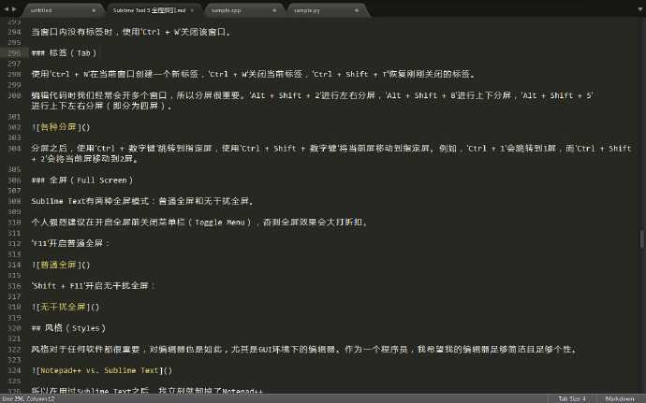Screen dimensions: 646x403
Task: Click the line "'F11'开启普通全屏"
Action: point(70,243)
